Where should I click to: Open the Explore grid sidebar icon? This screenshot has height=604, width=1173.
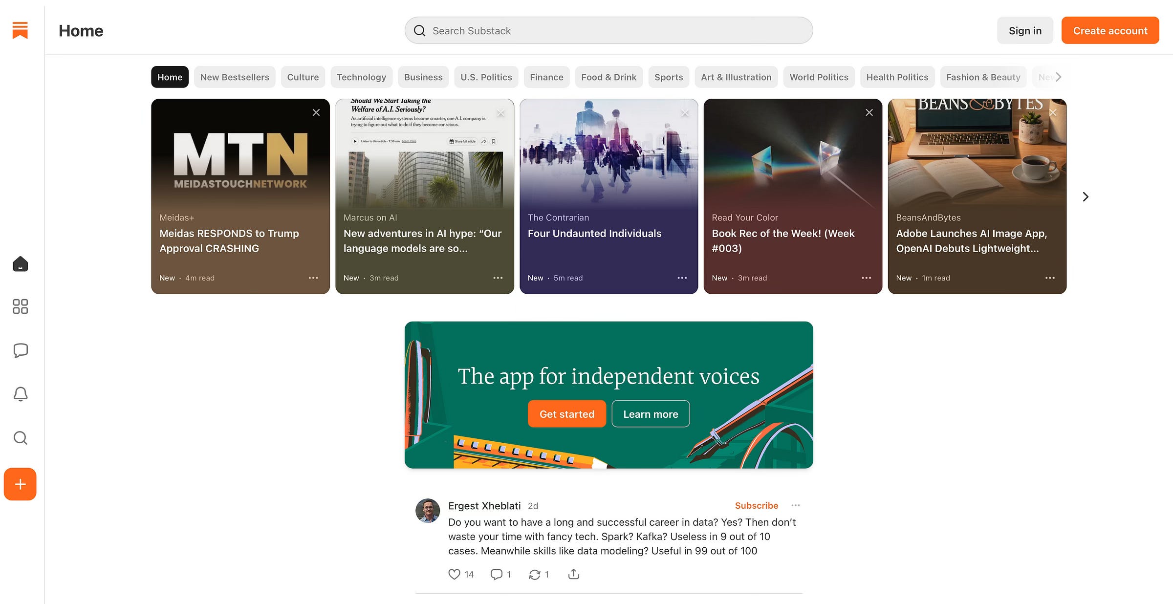[20, 307]
